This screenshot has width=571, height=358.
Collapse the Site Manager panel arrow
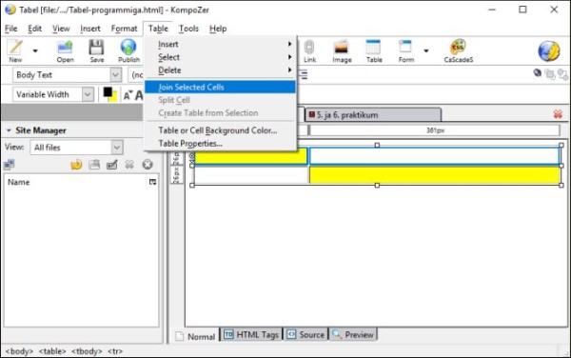[x=9, y=130]
